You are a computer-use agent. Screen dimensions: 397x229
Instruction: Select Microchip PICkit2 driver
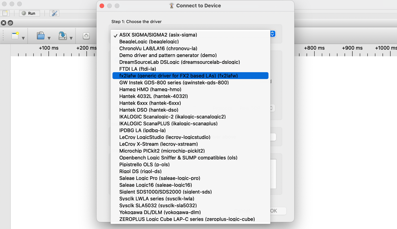pyautogui.click(x=190, y=151)
